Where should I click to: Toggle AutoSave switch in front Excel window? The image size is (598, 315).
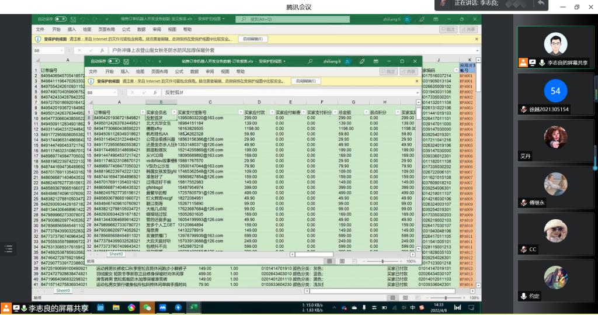pos(113,61)
